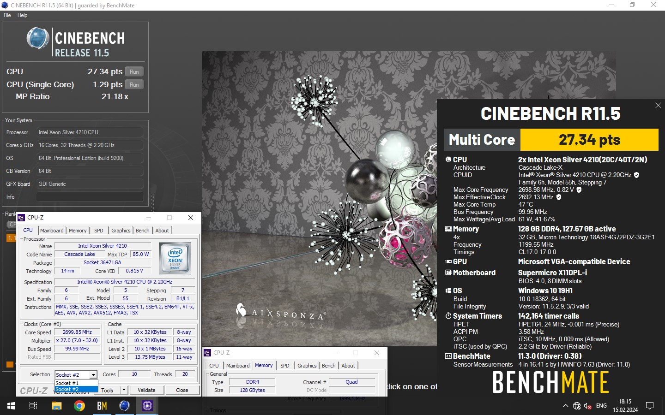Select CPU tab in front CPU-Z
665x415 pixels.
click(x=28, y=230)
